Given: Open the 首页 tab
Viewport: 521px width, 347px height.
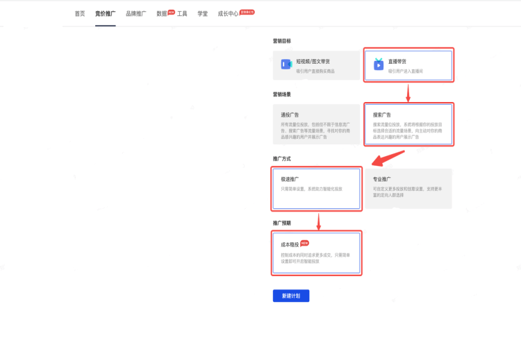Looking at the screenshot, I should point(80,14).
